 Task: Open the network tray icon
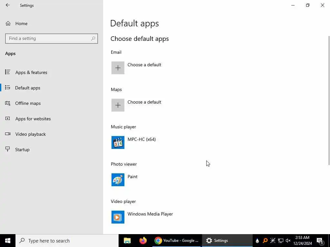[281, 241]
